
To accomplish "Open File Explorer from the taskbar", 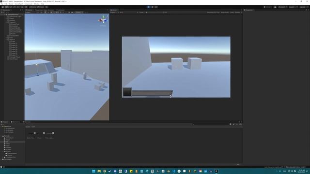I will [x=99, y=171].
